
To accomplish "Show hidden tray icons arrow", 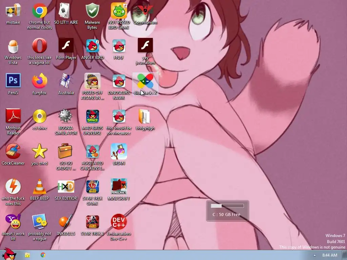I will pyautogui.click(x=314, y=255).
